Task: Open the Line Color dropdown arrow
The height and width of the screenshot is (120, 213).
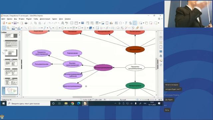Action: tap(16, 28)
